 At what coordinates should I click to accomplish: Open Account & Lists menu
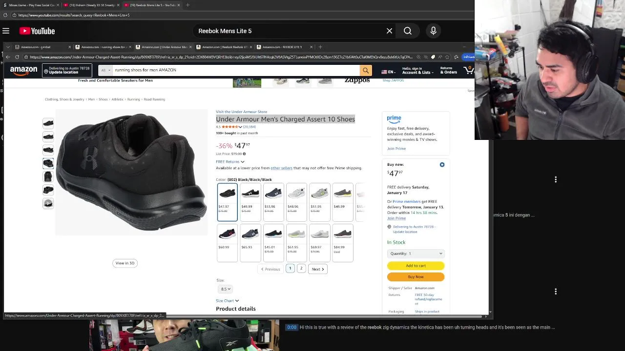(417, 70)
